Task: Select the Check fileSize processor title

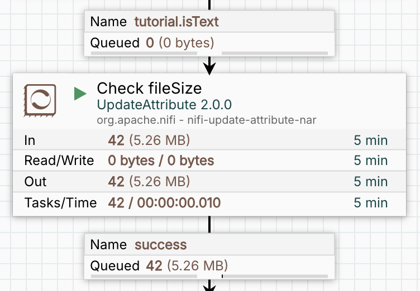Action: (149, 89)
